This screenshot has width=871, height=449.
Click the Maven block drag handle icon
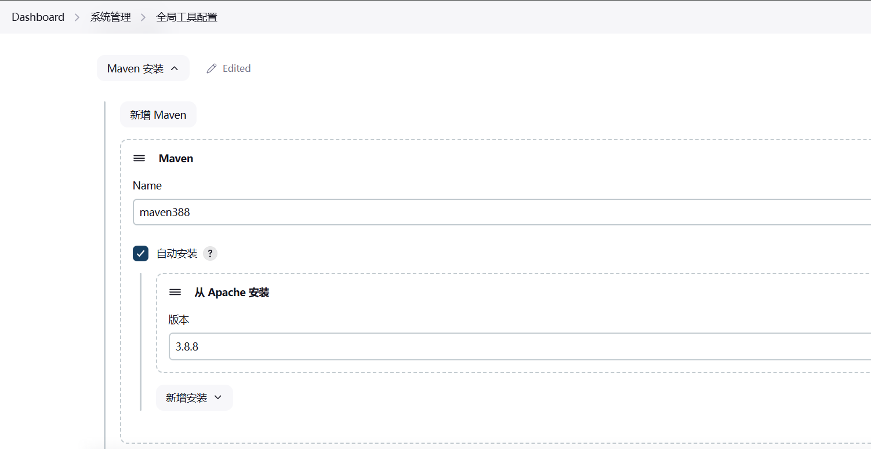pos(139,158)
